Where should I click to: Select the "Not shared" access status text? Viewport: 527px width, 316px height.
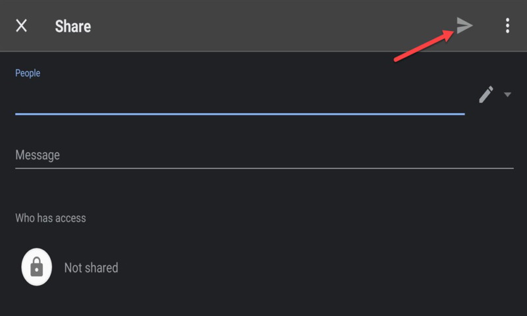91,268
